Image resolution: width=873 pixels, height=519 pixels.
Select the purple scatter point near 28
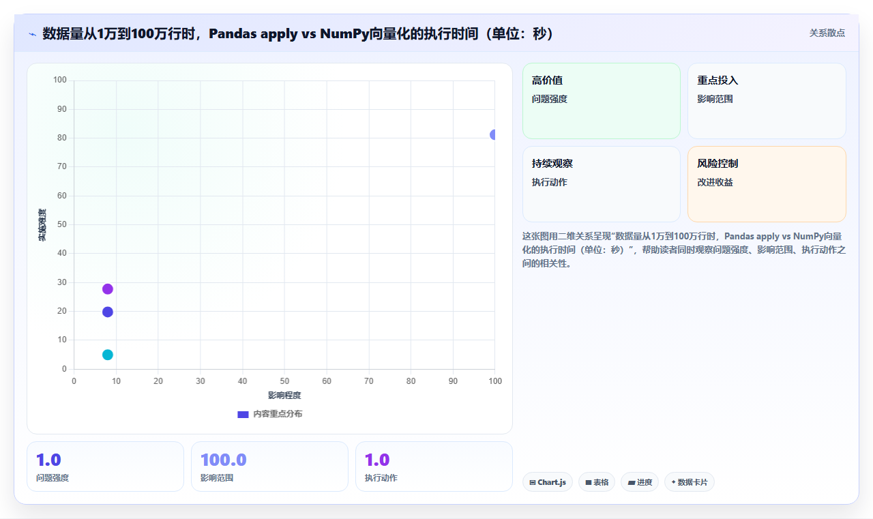click(107, 288)
